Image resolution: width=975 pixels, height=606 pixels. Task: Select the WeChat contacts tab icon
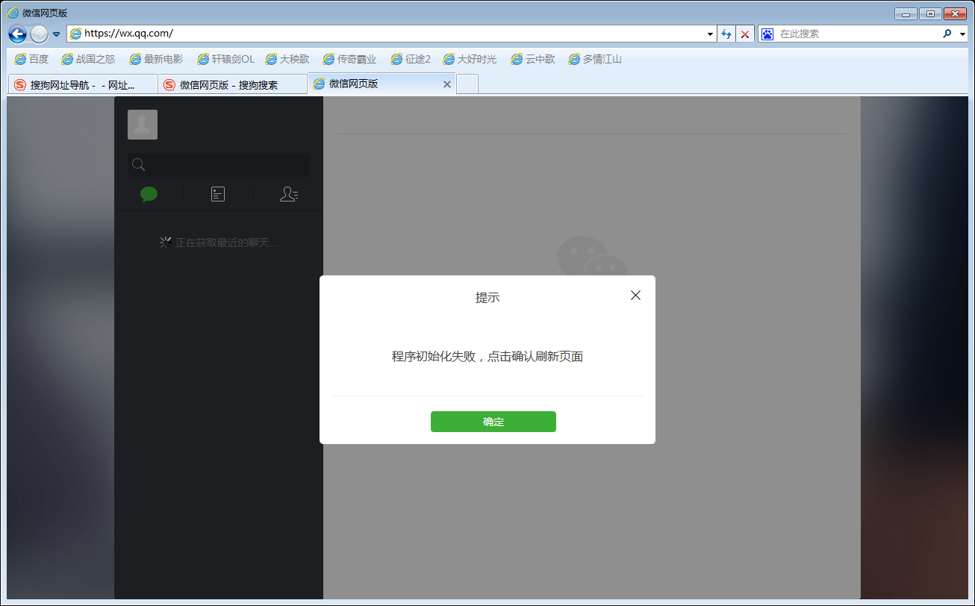tap(289, 195)
